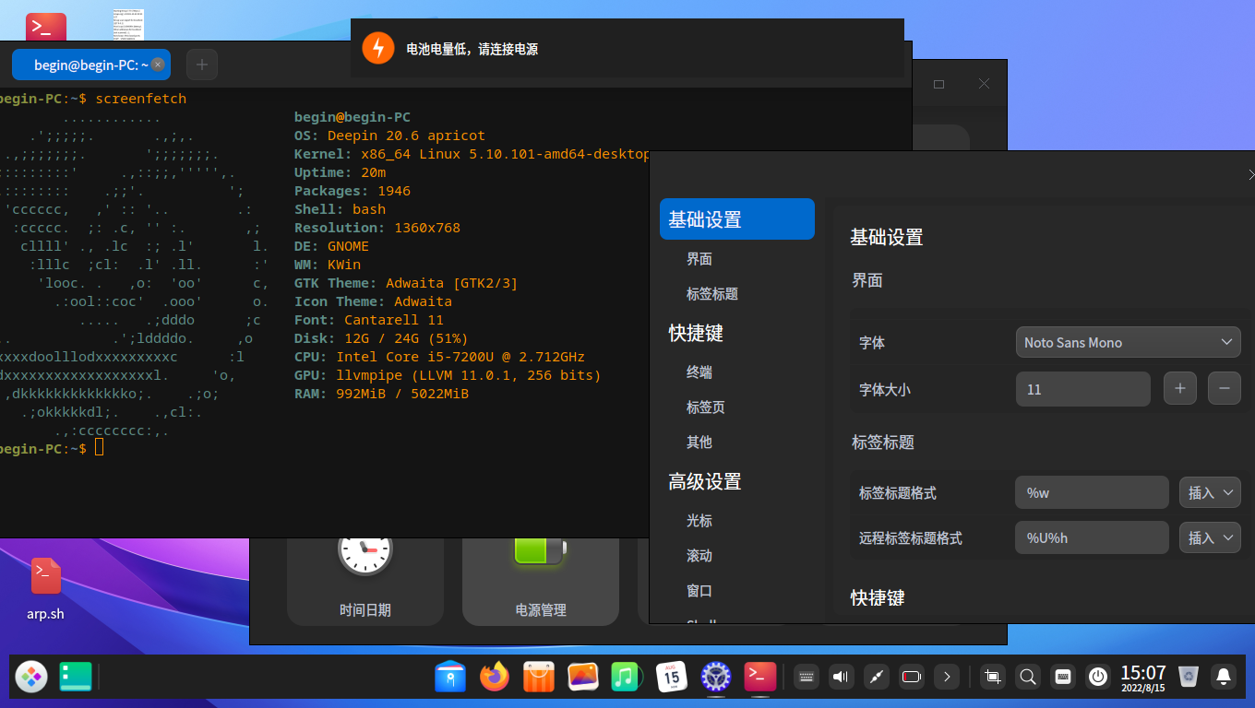This screenshot has height=708, width=1255.
Task: Open the notification bell in the dock
Action: [1224, 677]
